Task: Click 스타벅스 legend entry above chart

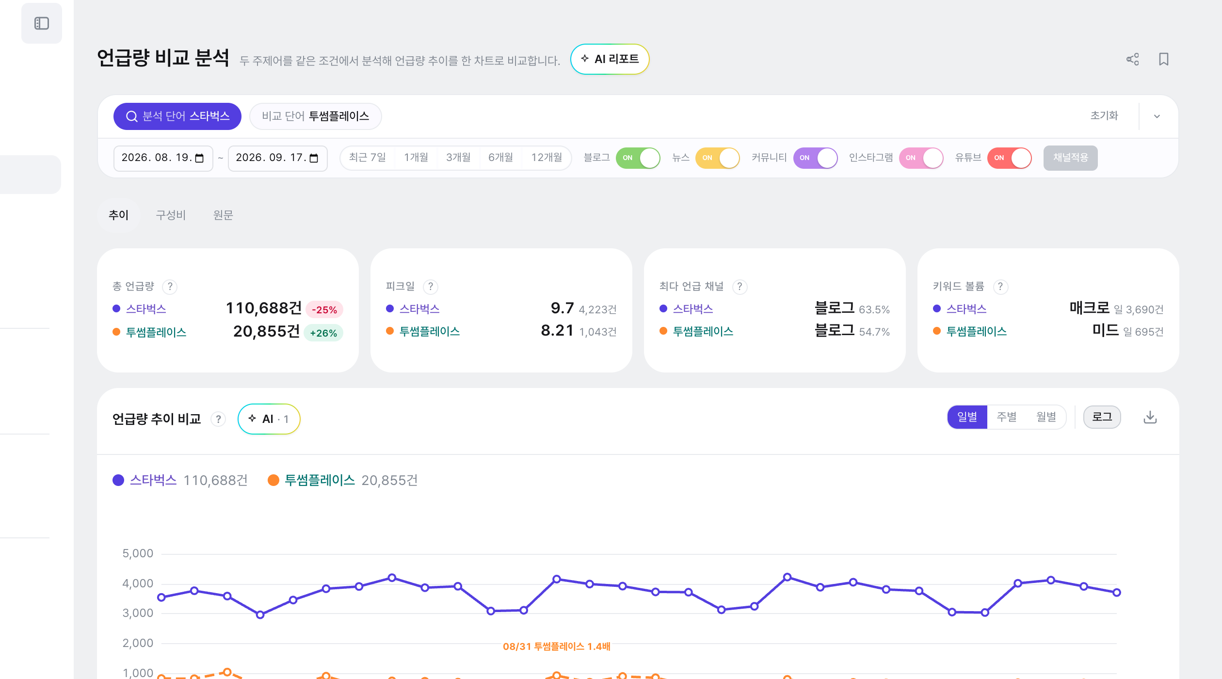Action: point(180,480)
